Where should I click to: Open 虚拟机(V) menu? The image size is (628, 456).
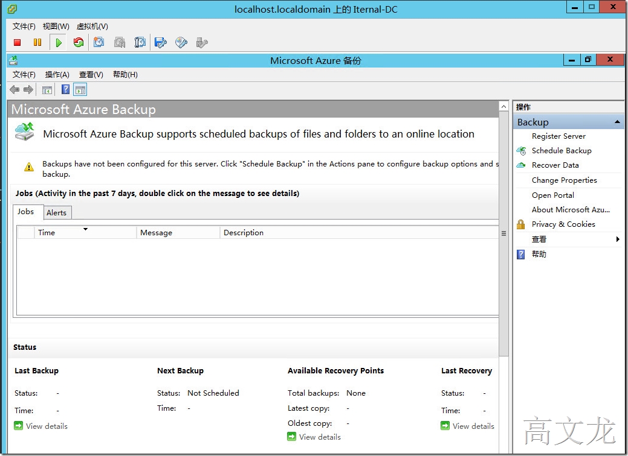[x=92, y=27]
